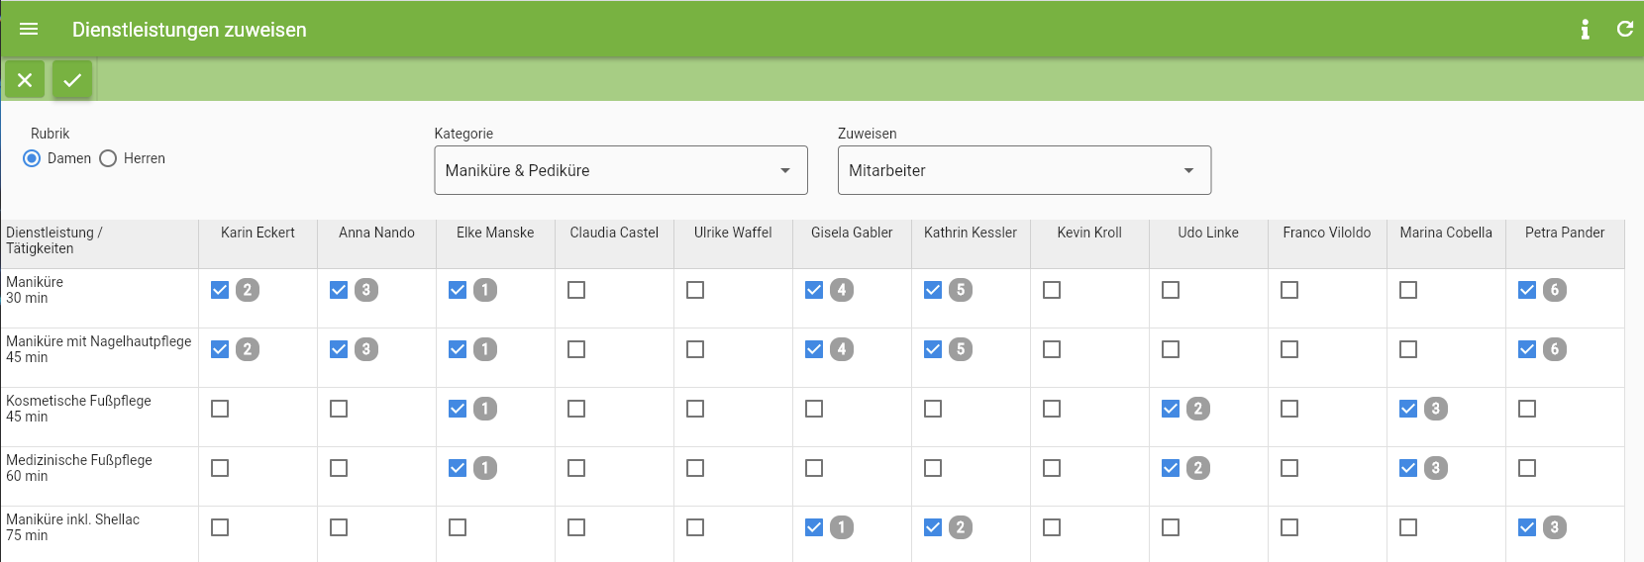Uncheck Medizinische Fußpflege for Udo Linke
1644x562 pixels.
pos(1171,468)
